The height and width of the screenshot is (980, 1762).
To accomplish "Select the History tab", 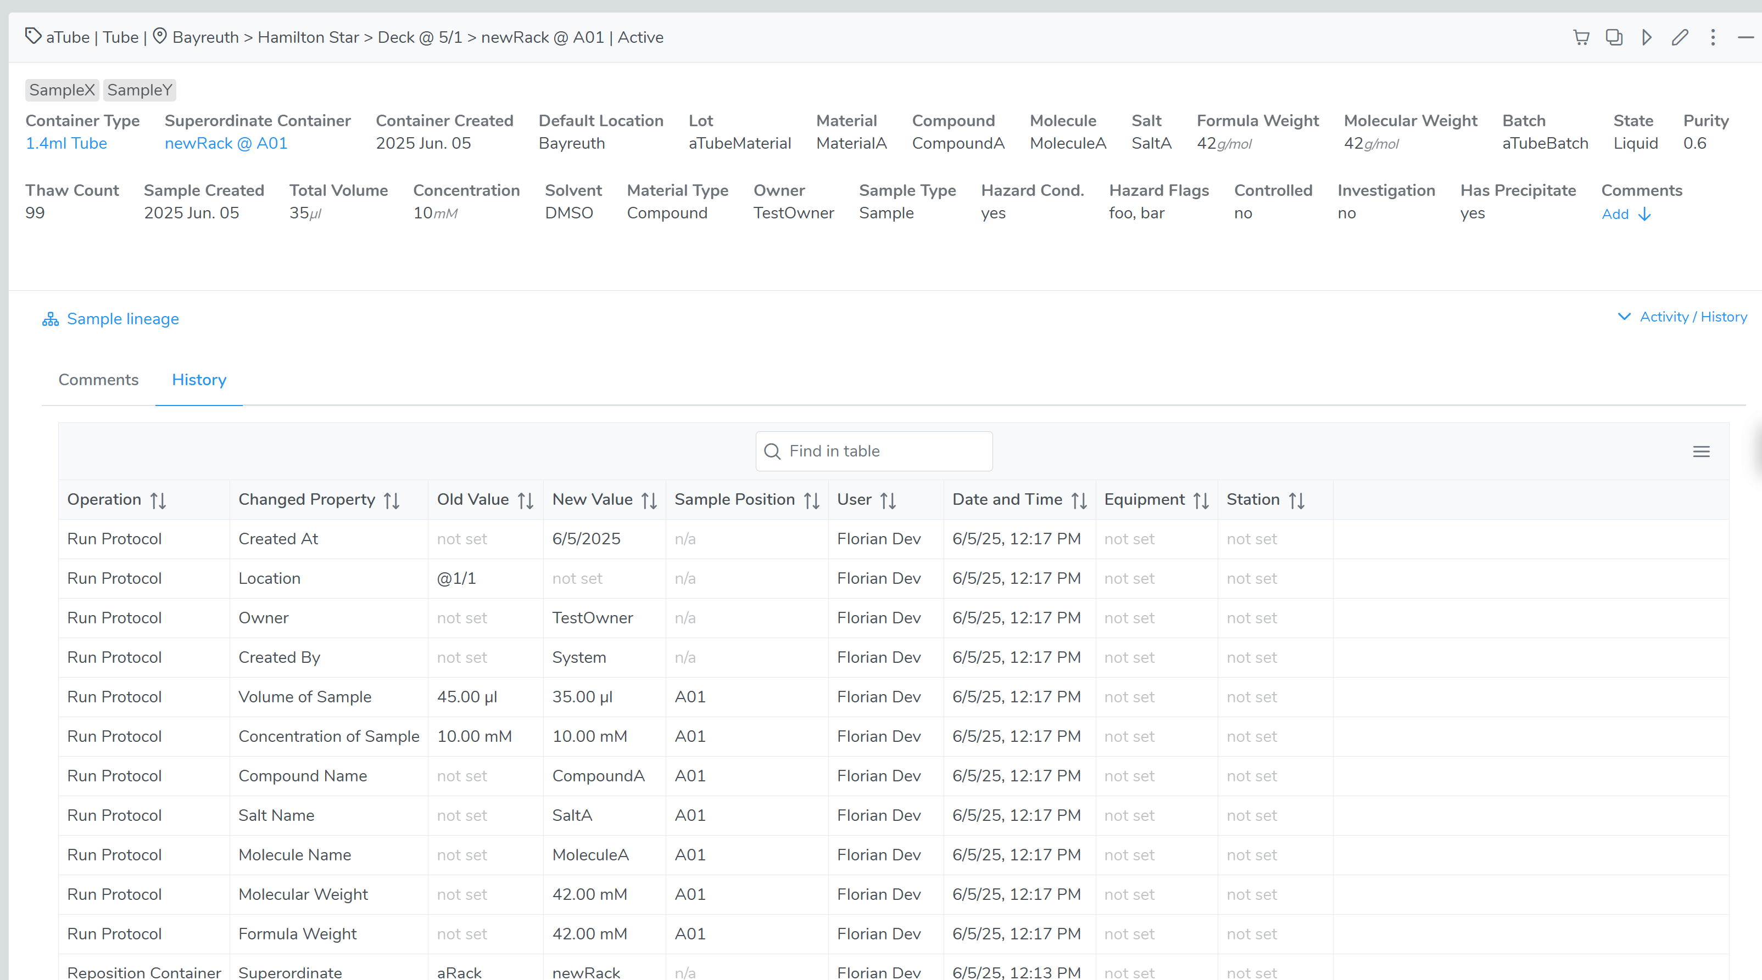I will coord(199,380).
